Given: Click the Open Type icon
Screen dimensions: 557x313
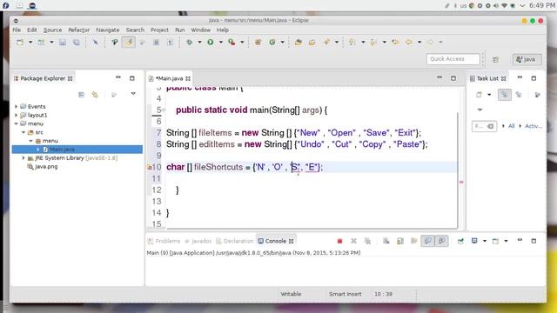Looking at the screenshot, I should [x=299, y=43].
